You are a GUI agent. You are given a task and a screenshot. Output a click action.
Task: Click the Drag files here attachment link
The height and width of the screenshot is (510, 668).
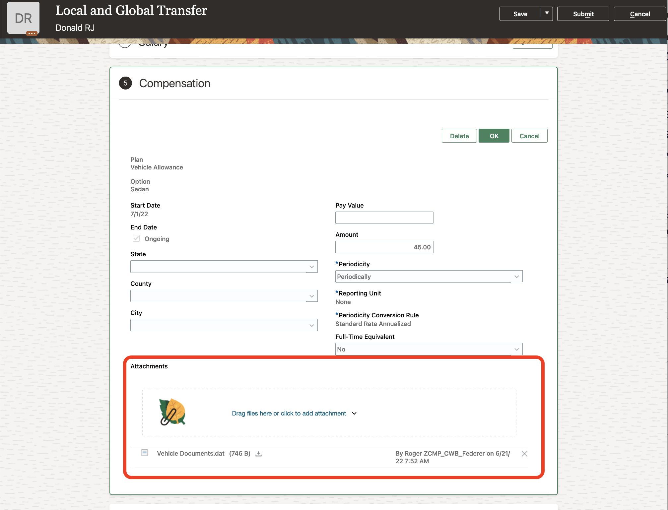(289, 414)
